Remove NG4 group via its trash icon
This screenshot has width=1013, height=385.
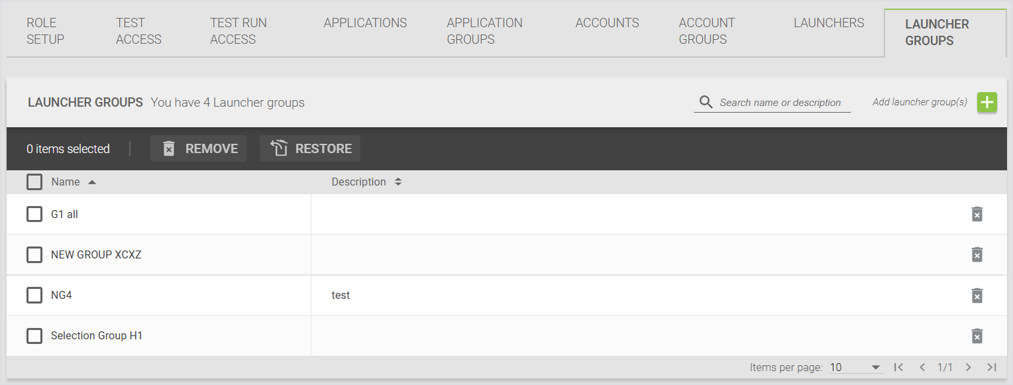977,296
